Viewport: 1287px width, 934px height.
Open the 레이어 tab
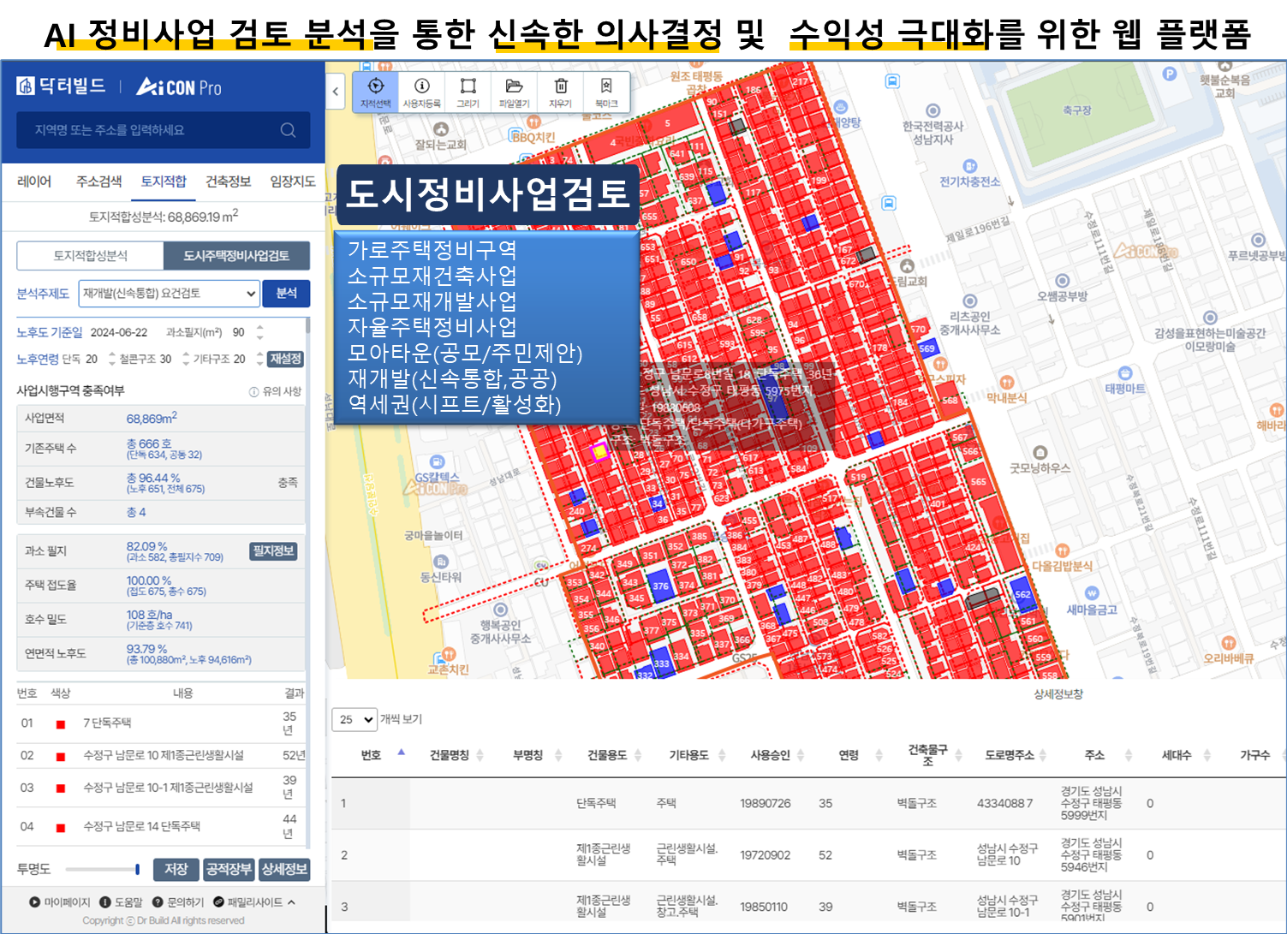(x=34, y=181)
